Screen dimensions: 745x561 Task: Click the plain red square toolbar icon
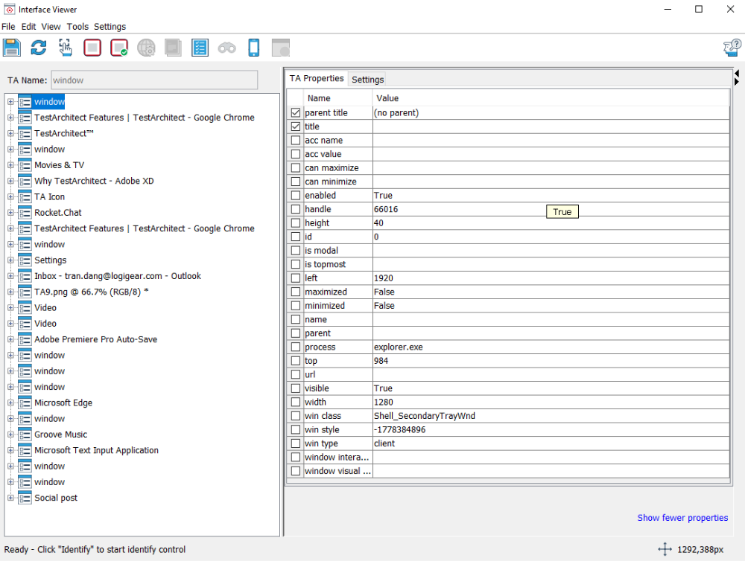pos(92,48)
